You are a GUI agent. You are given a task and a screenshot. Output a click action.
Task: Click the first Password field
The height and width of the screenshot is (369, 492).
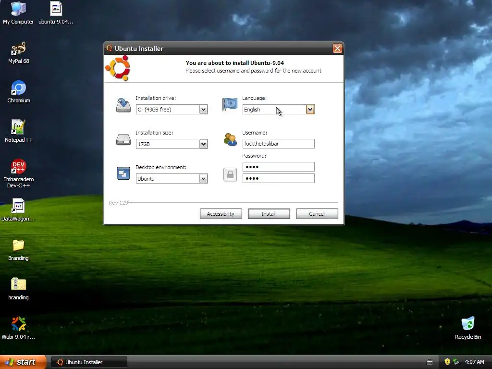pos(278,167)
